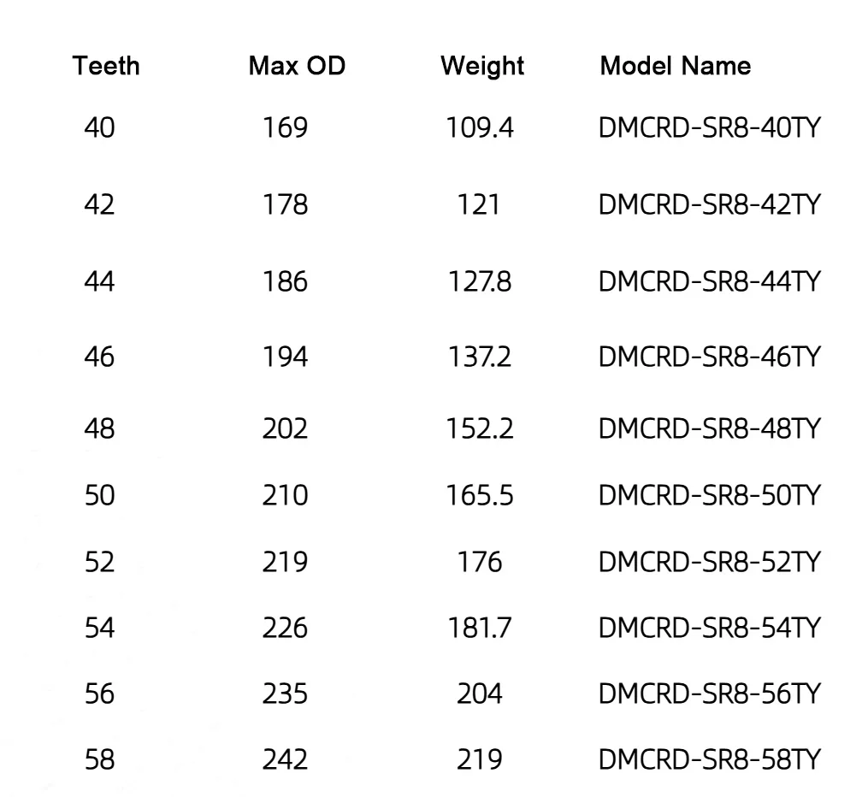Image resolution: width=868 pixels, height=797 pixels.
Task: Click the weight value 181.7
Action: click(x=480, y=629)
